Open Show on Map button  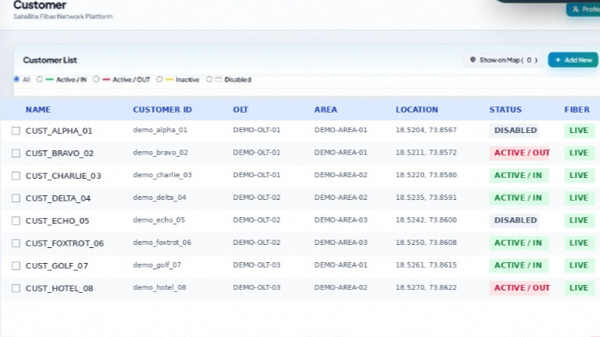[504, 60]
